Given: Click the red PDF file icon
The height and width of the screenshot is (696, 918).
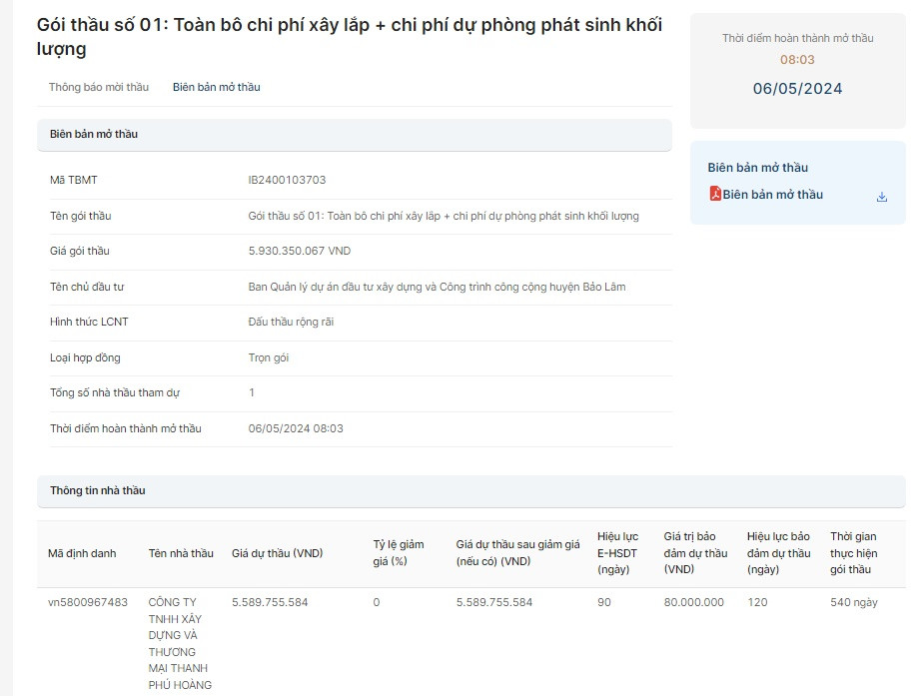Looking at the screenshot, I should pos(715,195).
